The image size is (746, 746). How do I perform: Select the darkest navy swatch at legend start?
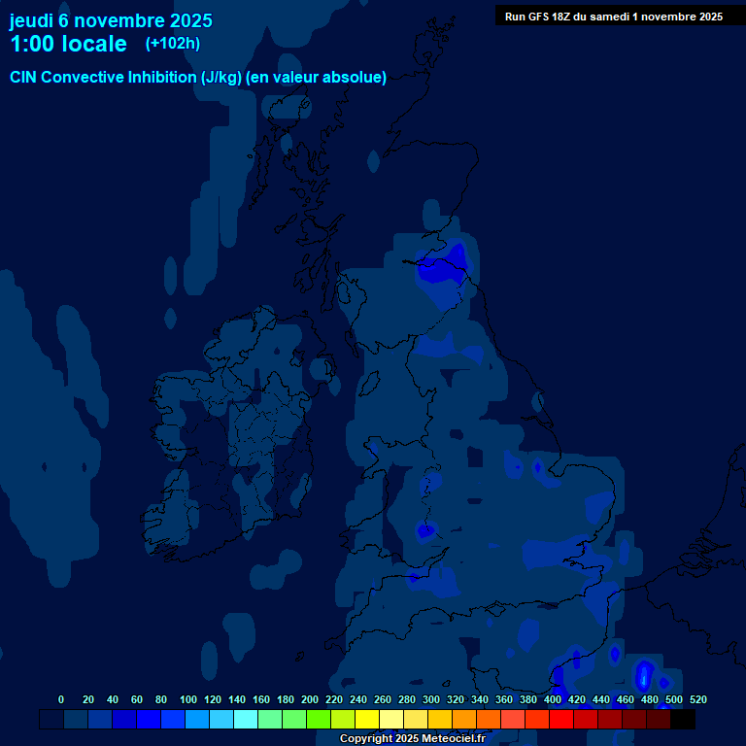51,720
